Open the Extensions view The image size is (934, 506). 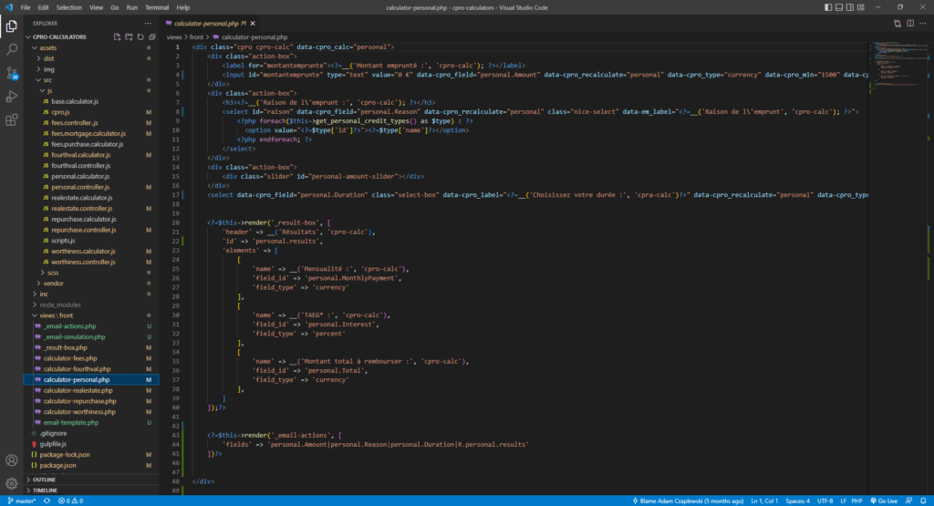pos(11,119)
